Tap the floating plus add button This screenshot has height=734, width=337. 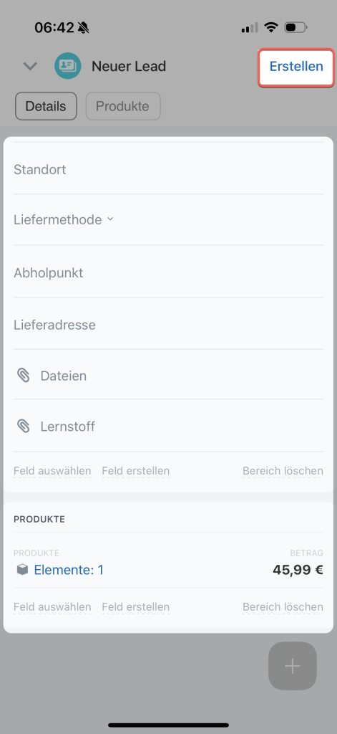coord(293,666)
